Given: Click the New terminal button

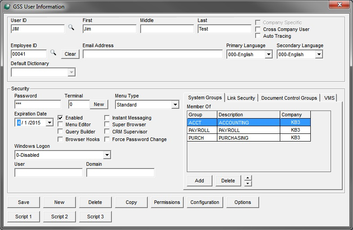Looking at the screenshot, I should pos(99,104).
